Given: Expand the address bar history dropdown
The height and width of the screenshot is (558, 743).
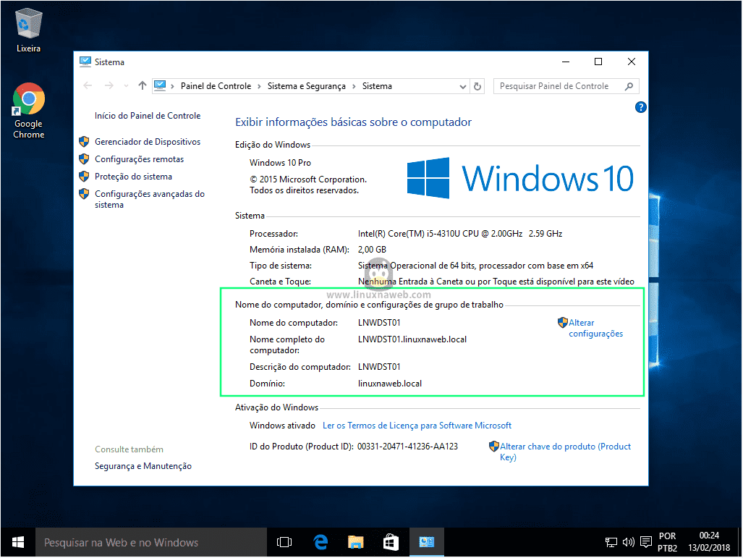Looking at the screenshot, I should pos(463,86).
